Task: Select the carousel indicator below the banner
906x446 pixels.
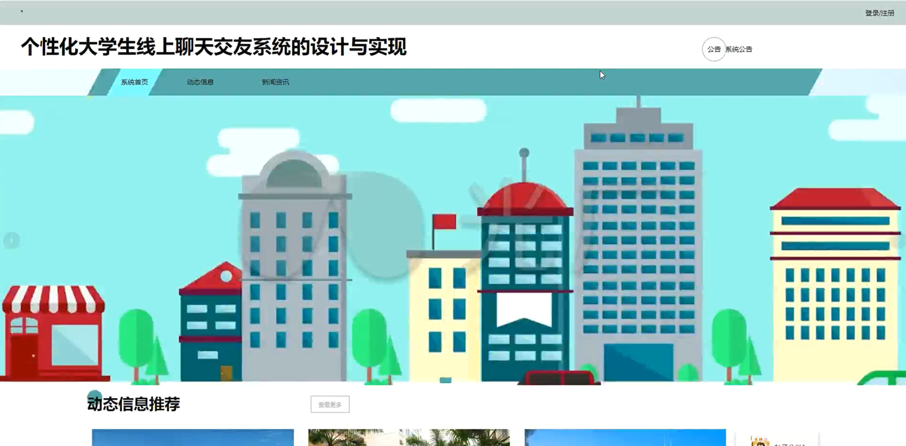Action: [x=445, y=380]
